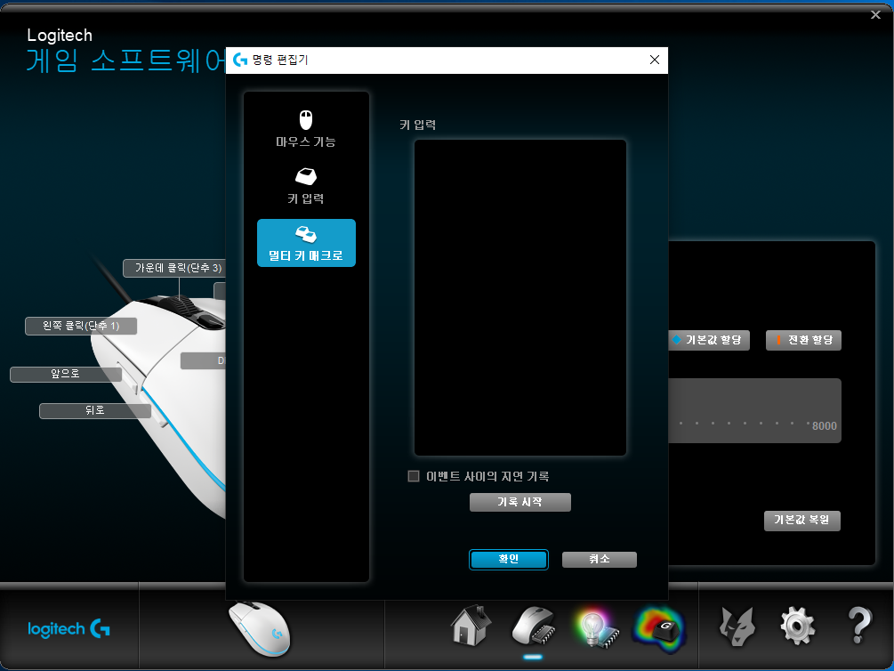Close the 명령 편집기 dialog
The image size is (894, 671).
pos(655,60)
